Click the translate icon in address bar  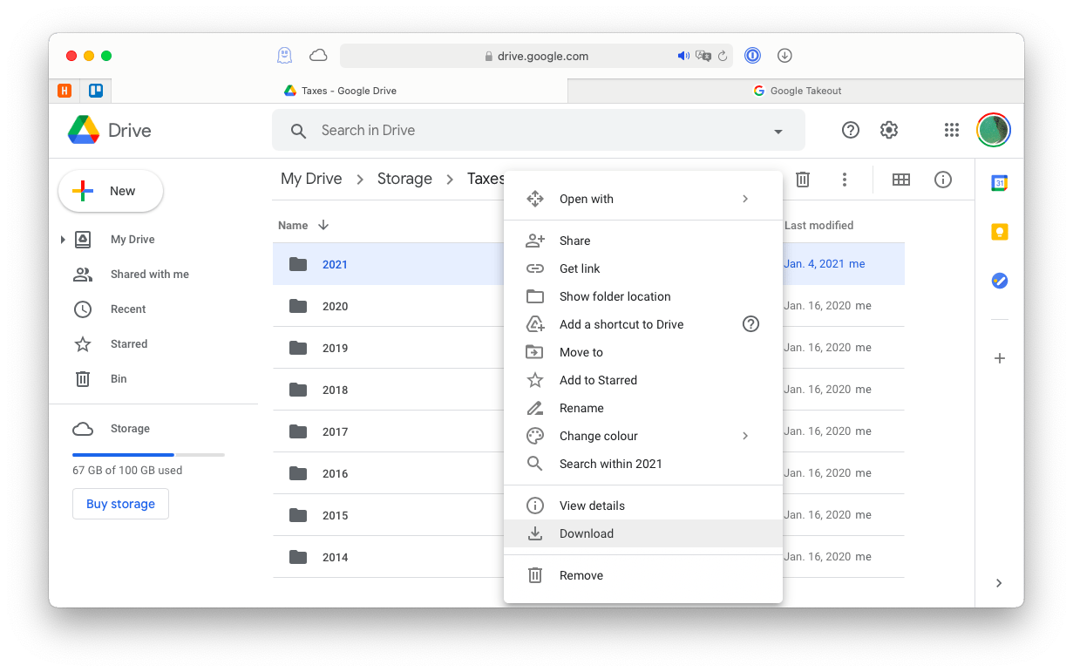tap(703, 56)
